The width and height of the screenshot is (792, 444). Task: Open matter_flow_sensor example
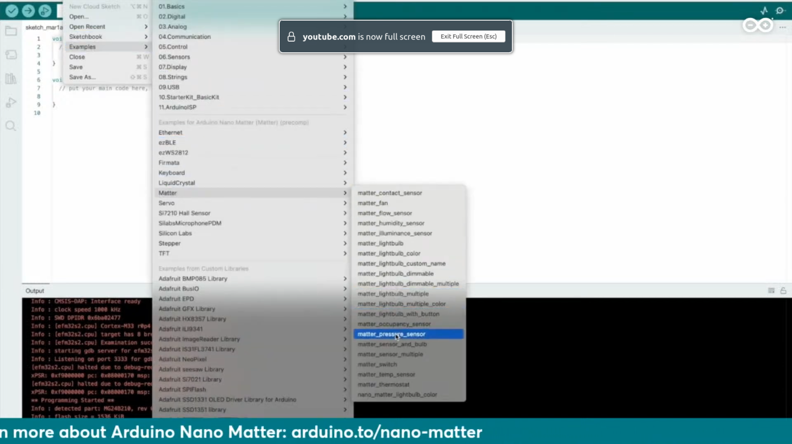pyautogui.click(x=408, y=213)
